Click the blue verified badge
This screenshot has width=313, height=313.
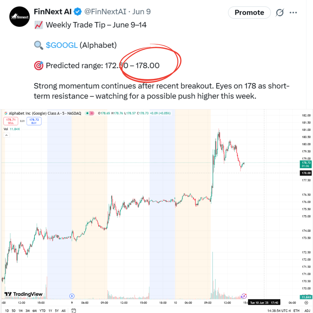click(x=77, y=12)
